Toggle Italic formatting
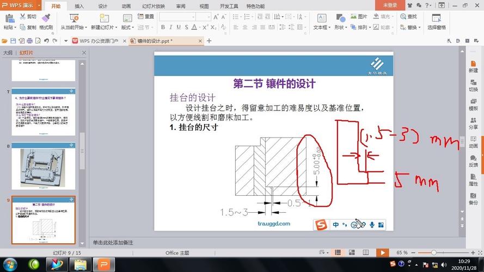Screen dimensions: 484x272 pos(170,27)
